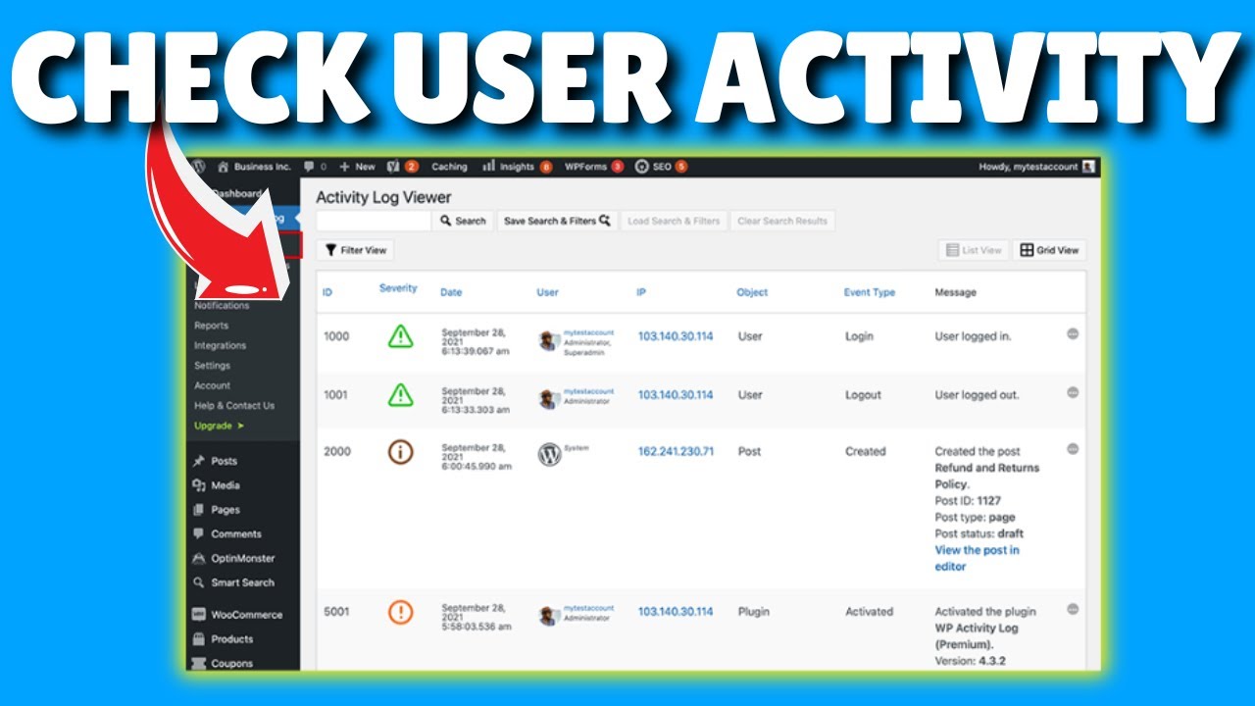
Task: Open Settings in the activity log submenu
Action: (x=212, y=366)
